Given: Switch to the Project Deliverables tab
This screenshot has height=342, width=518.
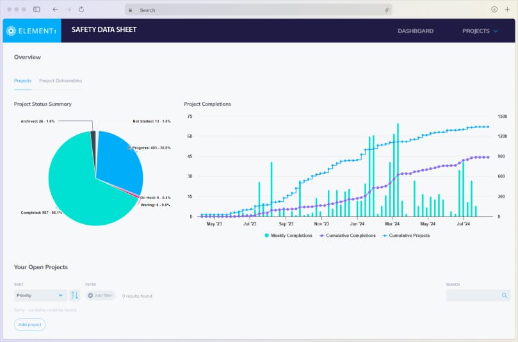Looking at the screenshot, I should (x=61, y=81).
